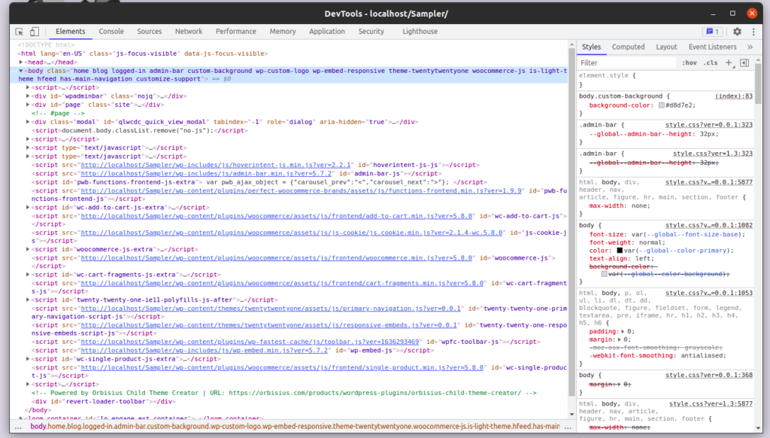Open the (index):83 source link
Screen dimensions: 770x438
click(734, 96)
